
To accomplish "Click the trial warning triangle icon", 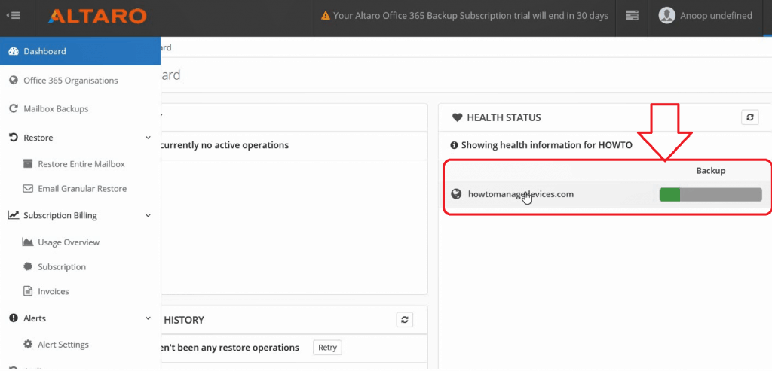I will click(x=325, y=16).
